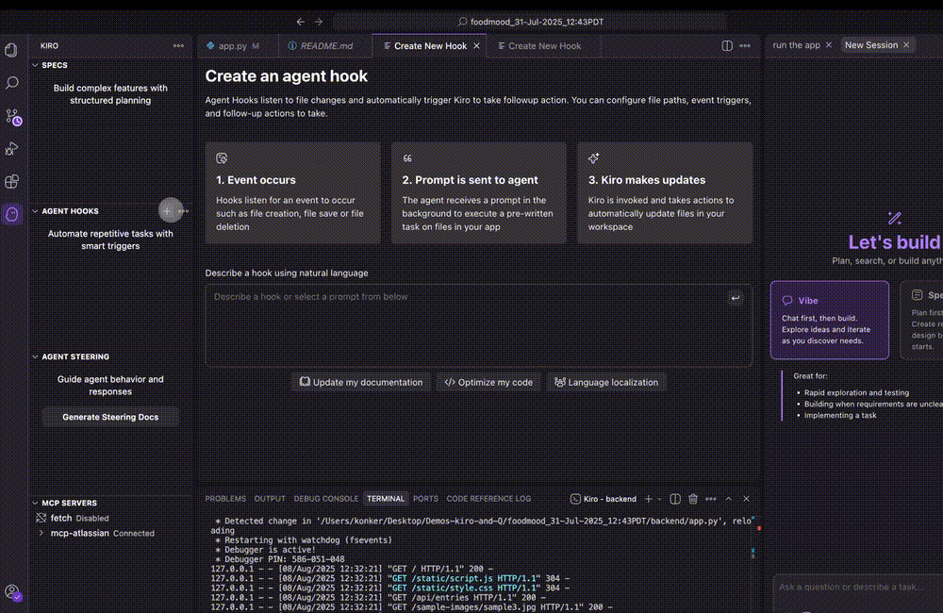Click the Kiro ghost icon in activity bar

tap(12, 214)
